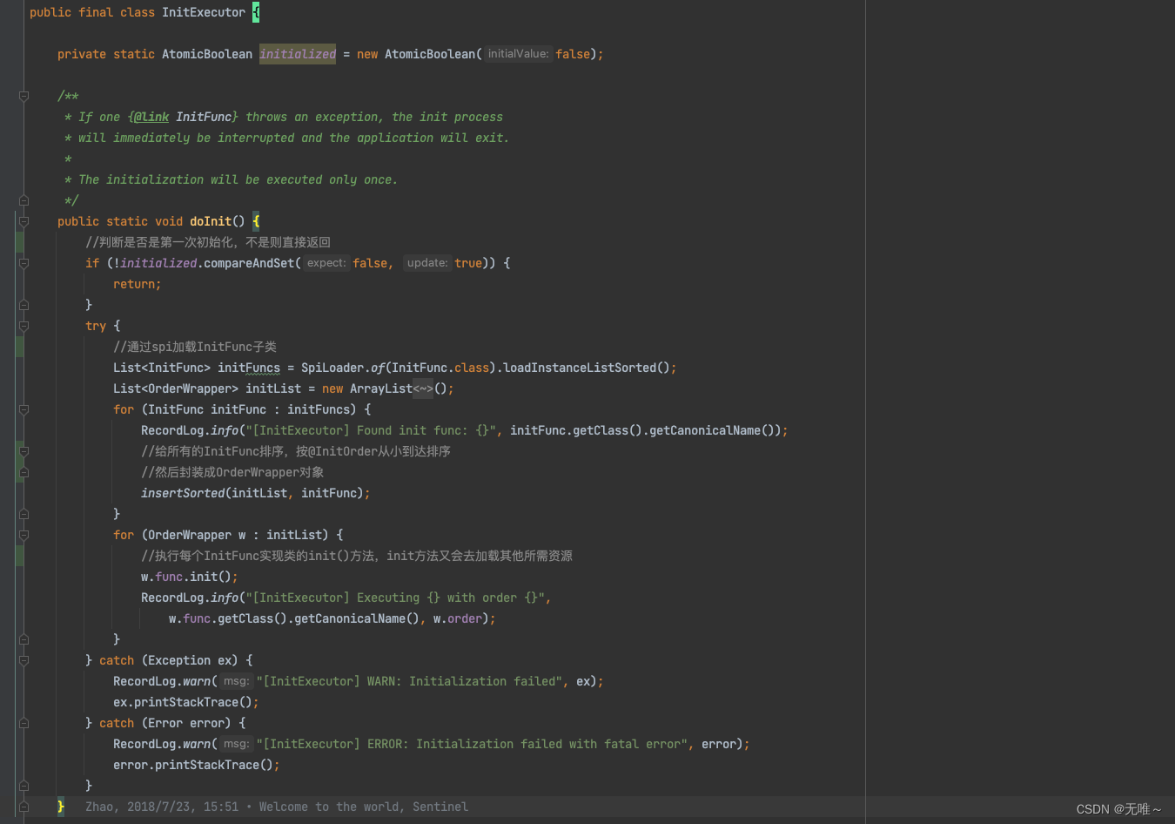Click the SpiLoader class reference
This screenshot has width=1175, height=824.
click(x=332, y=368)
